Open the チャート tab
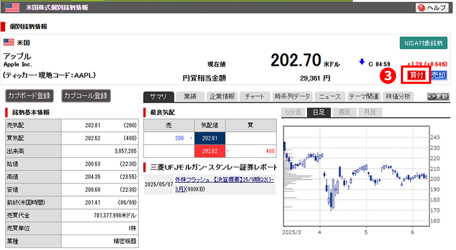456x250 pixels. 254,97
